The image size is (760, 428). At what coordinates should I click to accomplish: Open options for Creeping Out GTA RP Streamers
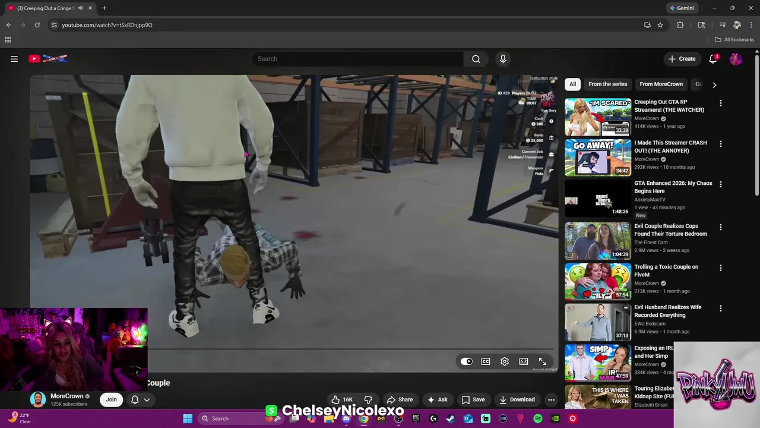point(721,103)
